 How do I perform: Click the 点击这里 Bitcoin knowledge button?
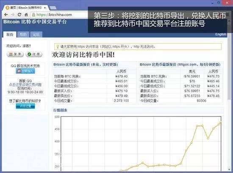[25, 106]
